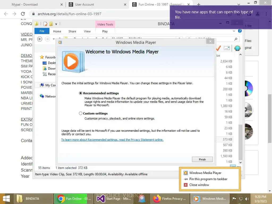Click the New folder icon in quick access toolbar
The height and width of the screenshot is (204, 272).
[x=51, y=24]
